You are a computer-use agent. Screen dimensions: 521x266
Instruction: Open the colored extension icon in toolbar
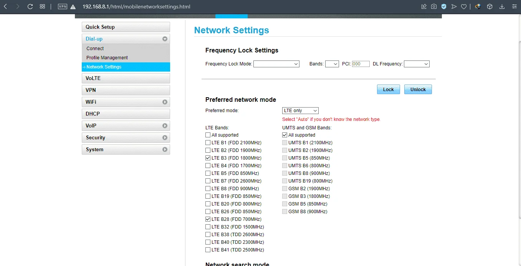[x=478, y=7]
